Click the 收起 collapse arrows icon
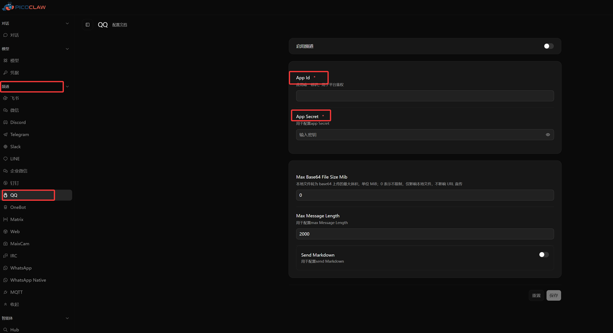The height and width of the screenshot is (333, 613). click(x=5, y=304)
